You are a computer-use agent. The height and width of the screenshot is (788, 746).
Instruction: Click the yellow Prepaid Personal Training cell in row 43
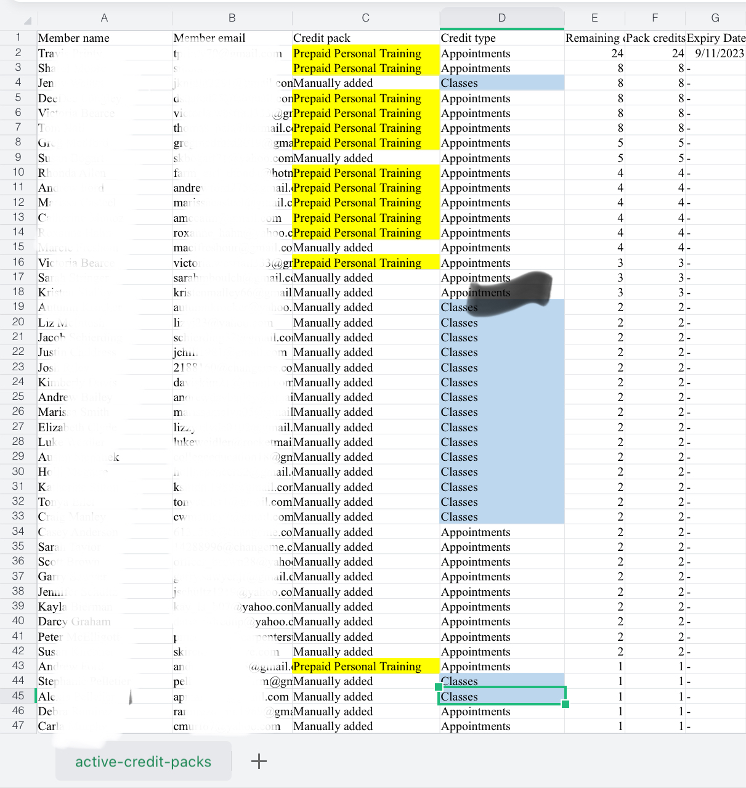pos(366,666)
